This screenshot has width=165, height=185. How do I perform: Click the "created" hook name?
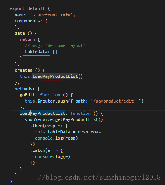(23, 71)
